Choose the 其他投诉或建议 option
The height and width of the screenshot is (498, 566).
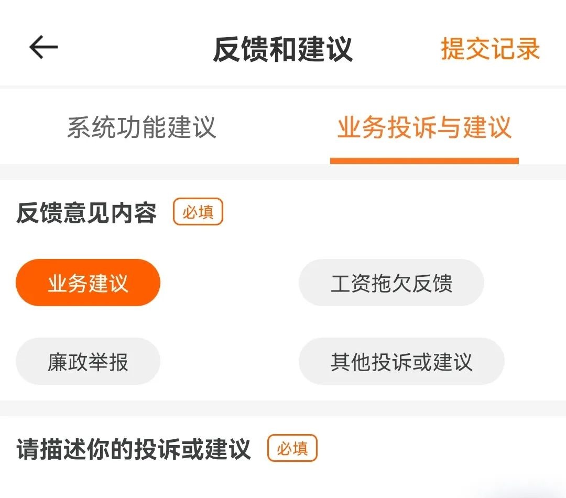pos(401,362)
